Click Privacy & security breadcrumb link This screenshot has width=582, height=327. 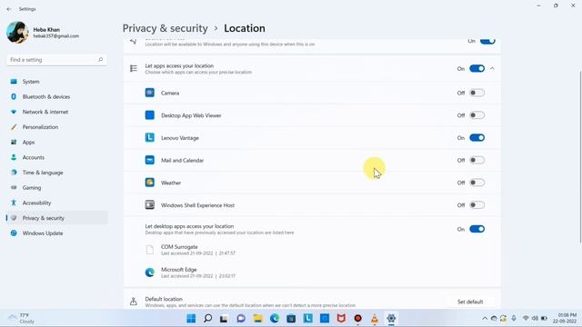click(x=166, y=28)
